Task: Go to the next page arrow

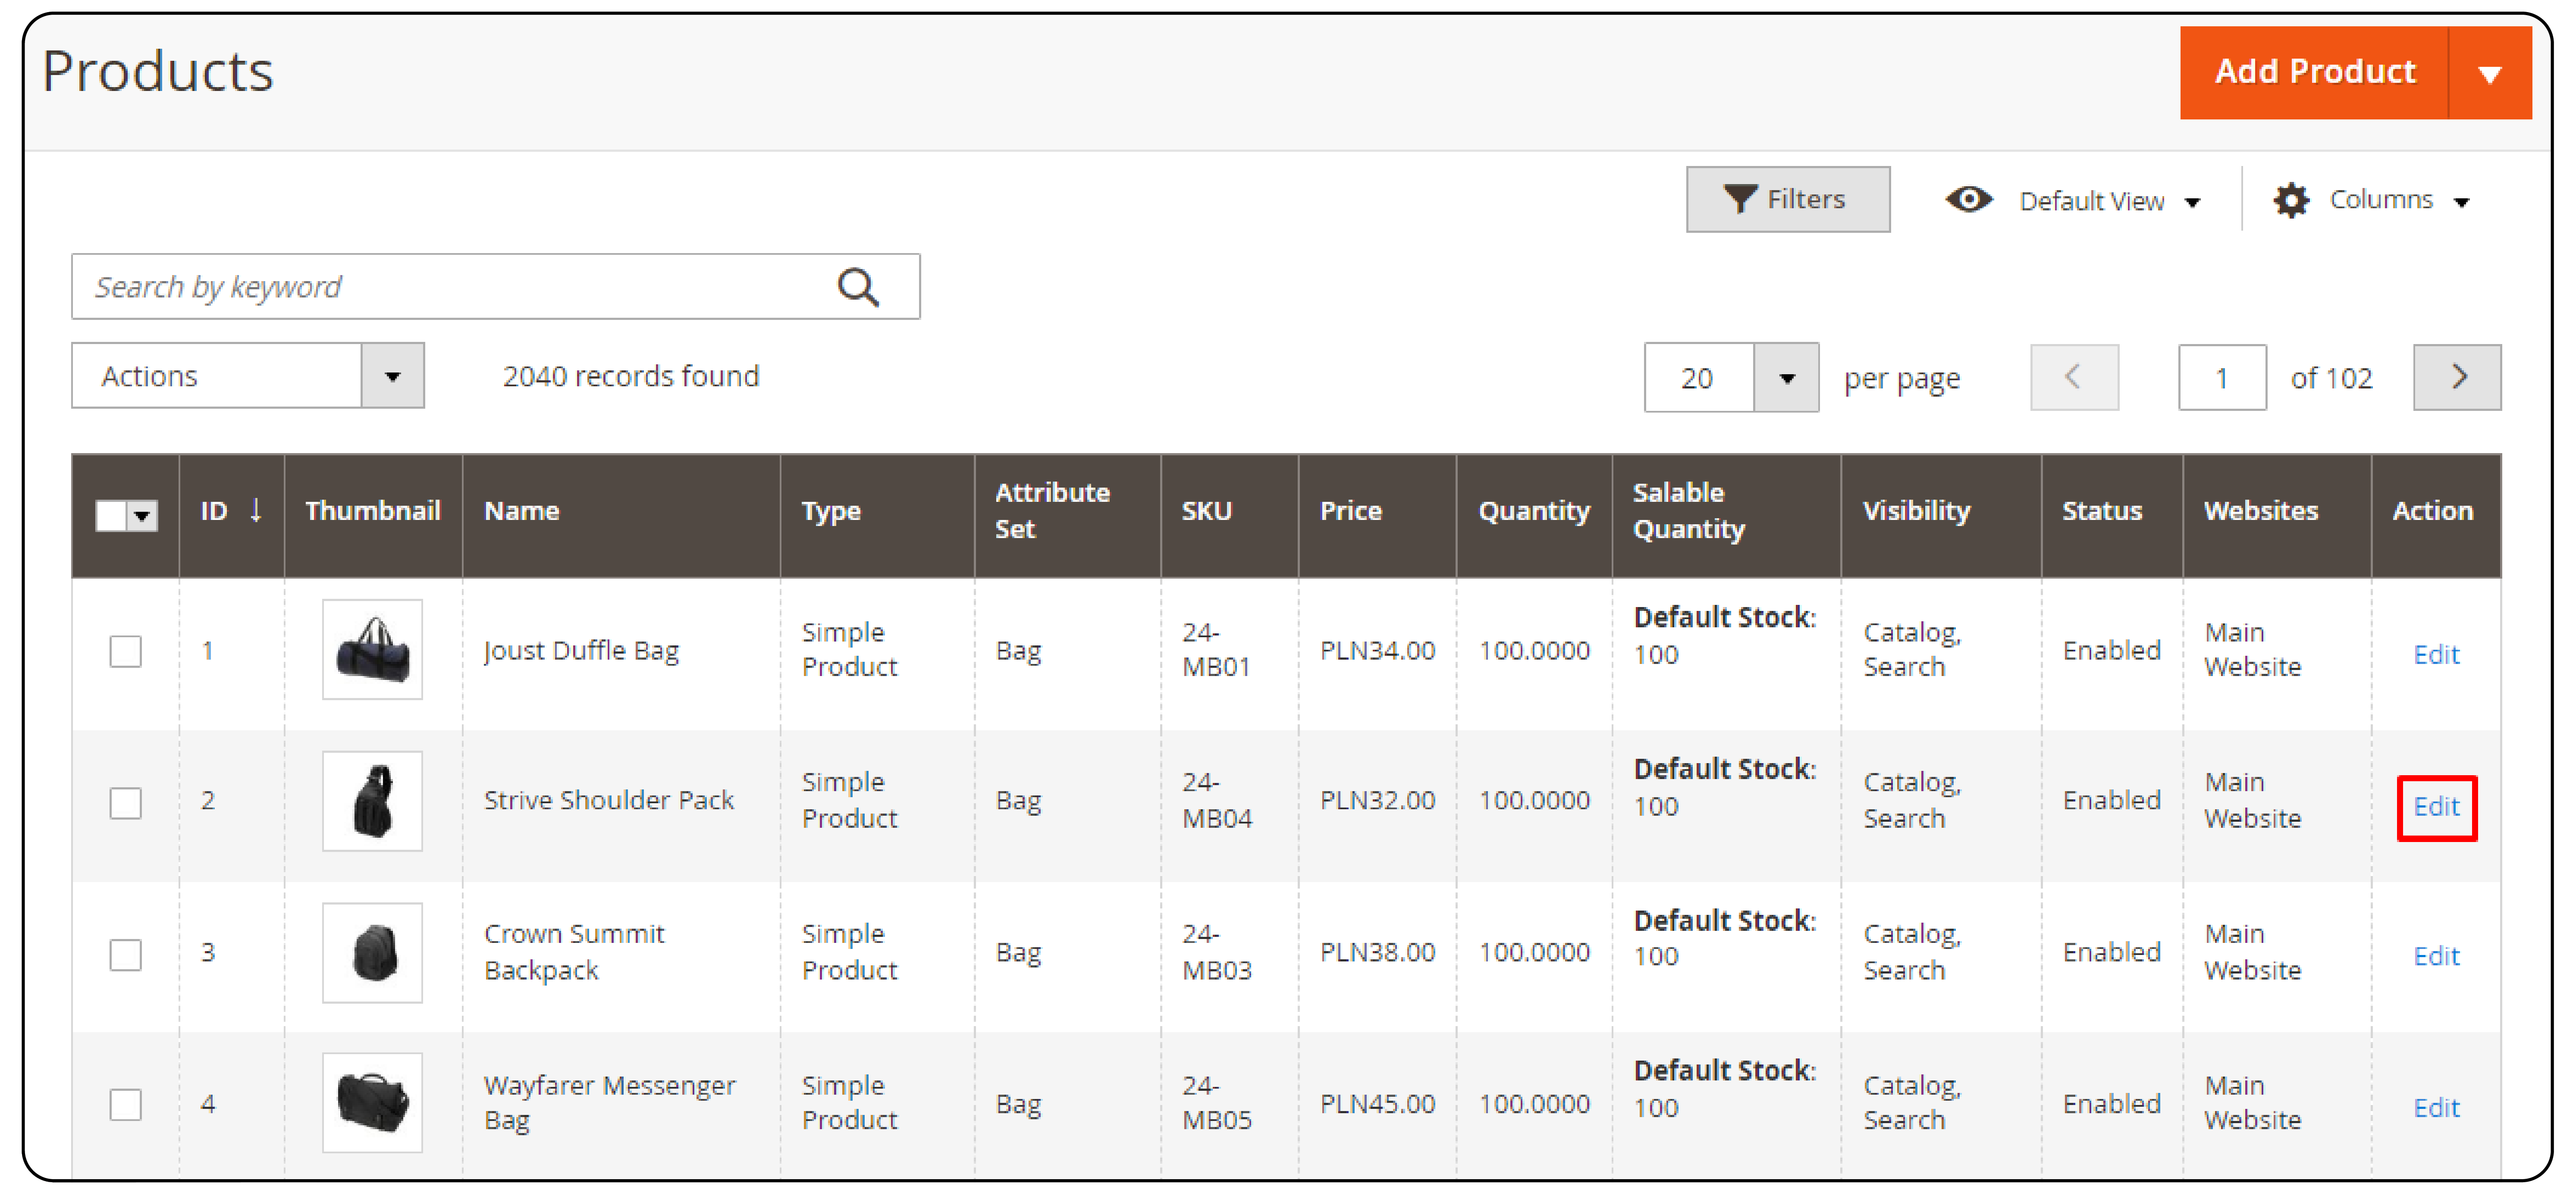Action: (x=2456, y=377)
